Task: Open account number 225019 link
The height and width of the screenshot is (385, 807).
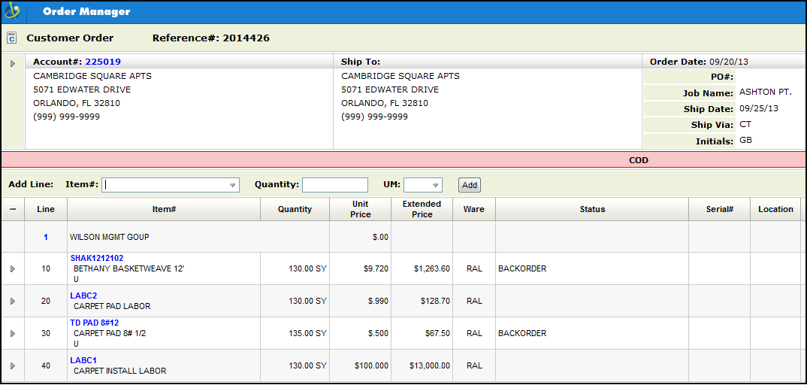Action: (x=103, y=62)
